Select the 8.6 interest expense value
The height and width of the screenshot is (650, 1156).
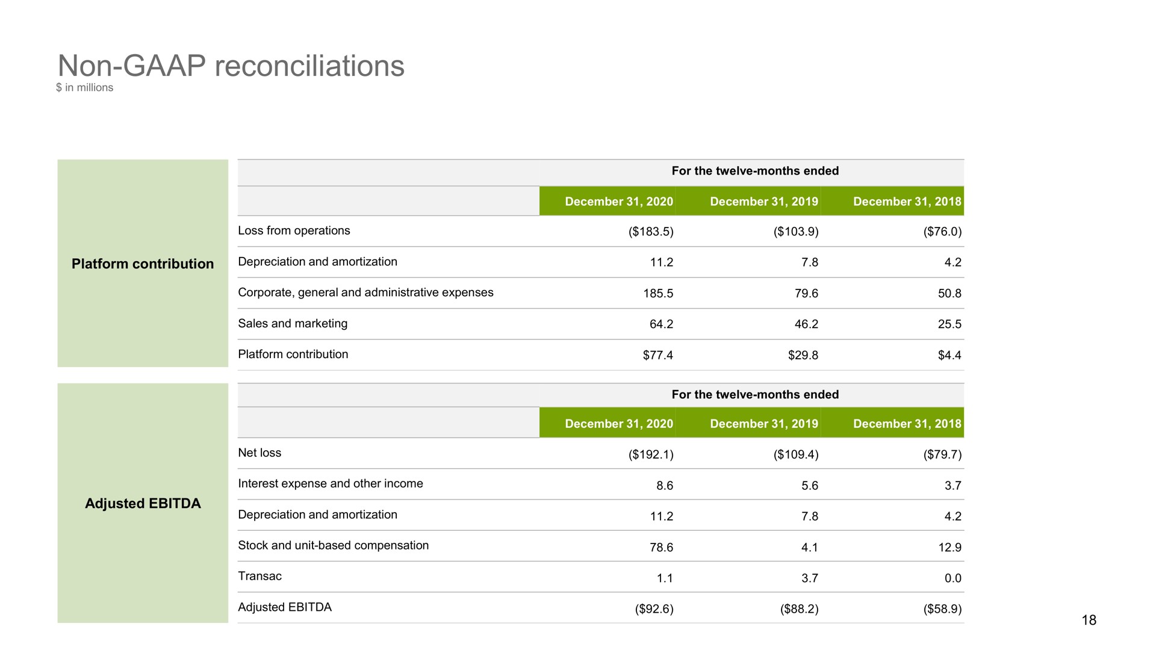point(665,486)
